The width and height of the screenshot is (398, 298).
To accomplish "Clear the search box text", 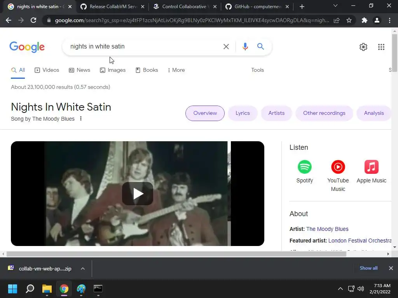I will [x=226, y=47].
